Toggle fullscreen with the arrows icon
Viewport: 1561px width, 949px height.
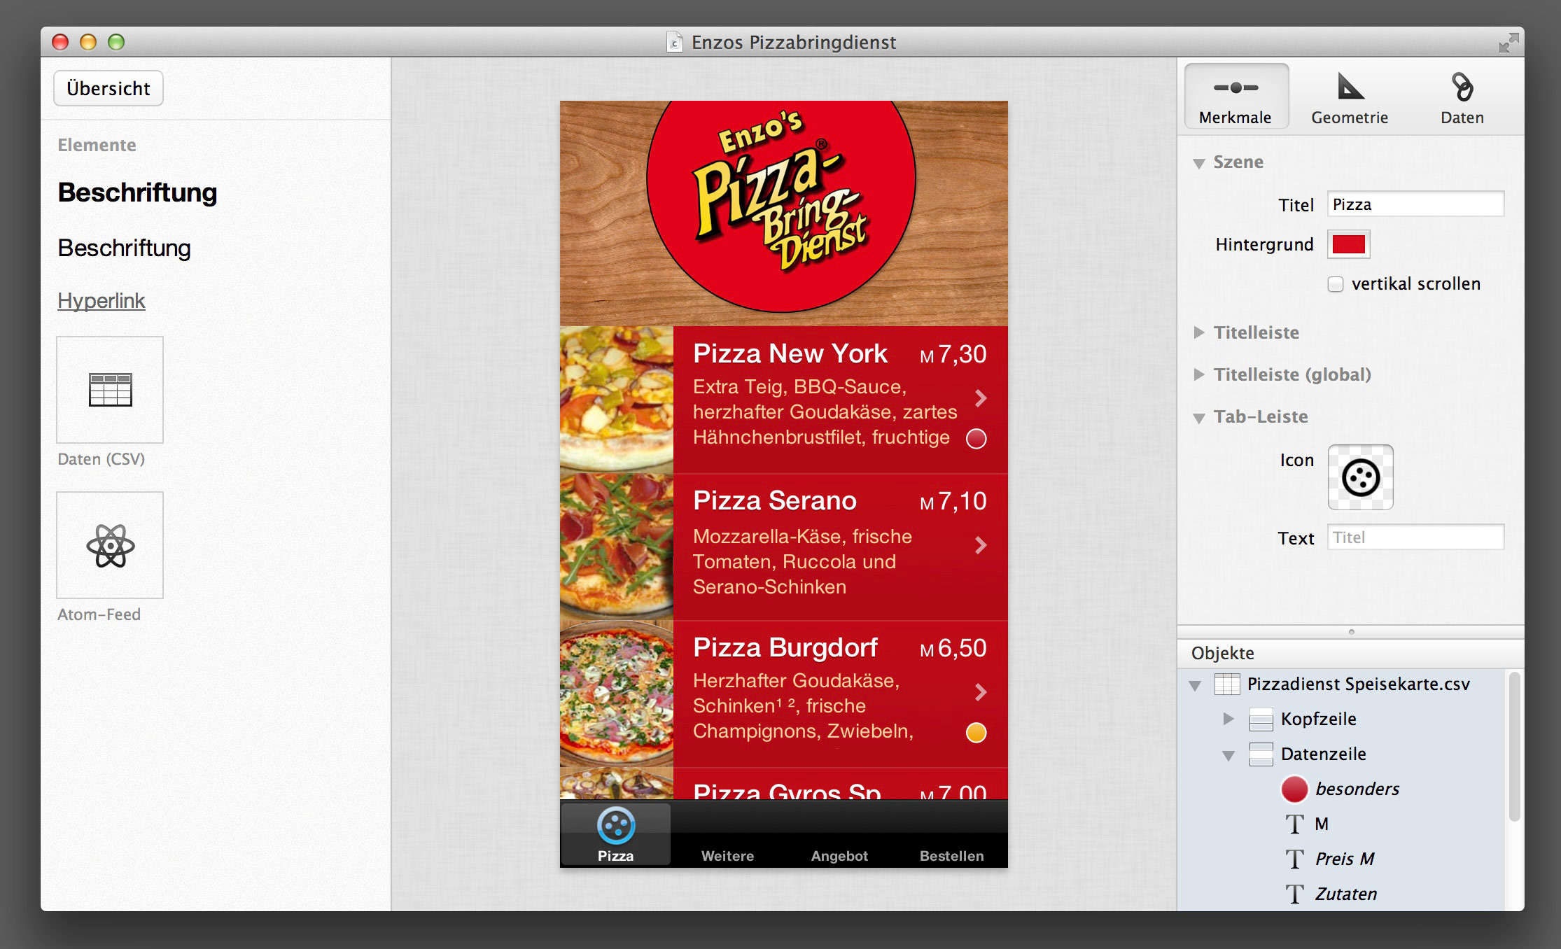[x=1508, y=43]
